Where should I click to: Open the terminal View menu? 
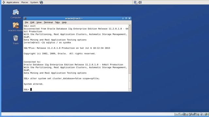(x=39, y=22)
